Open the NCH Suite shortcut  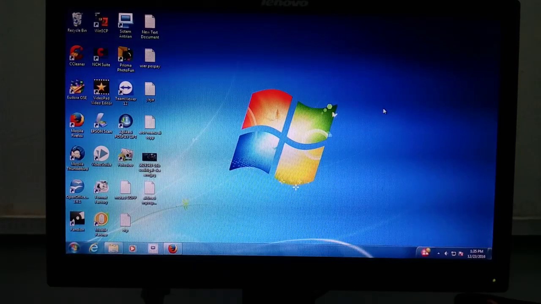[x=101, y=57]
